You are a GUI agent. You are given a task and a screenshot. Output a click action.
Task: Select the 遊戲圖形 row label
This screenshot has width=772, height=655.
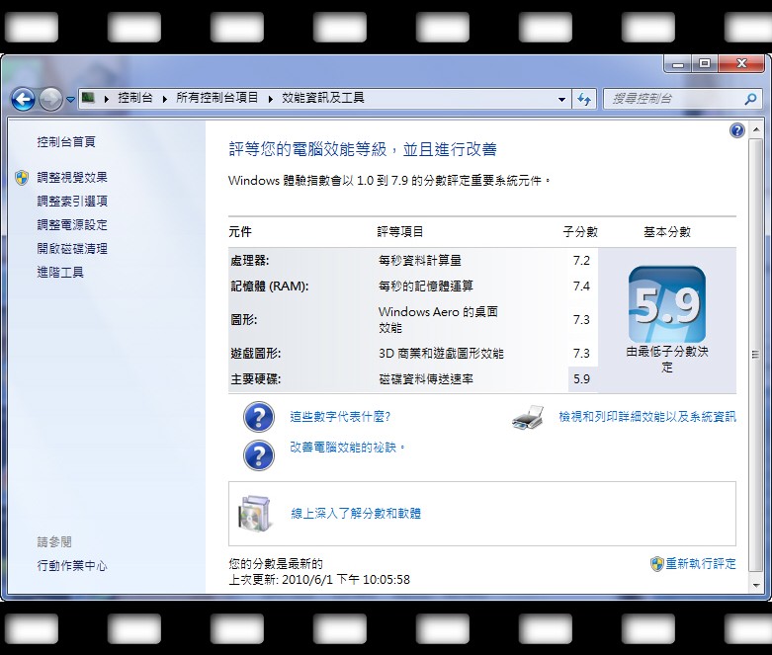[x=256, y=354]
